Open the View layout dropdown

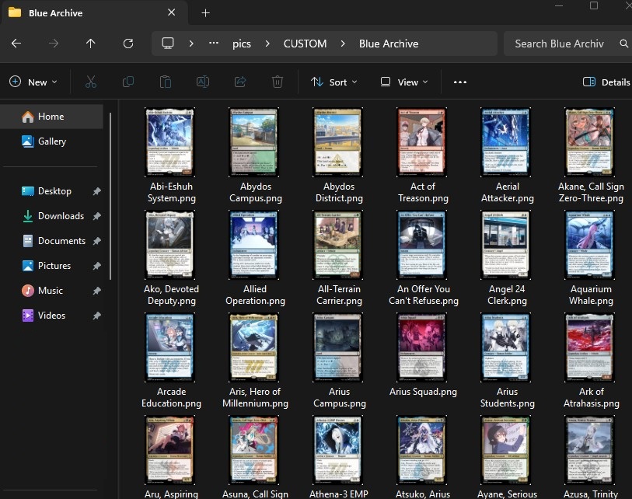[x=404, y=82]
